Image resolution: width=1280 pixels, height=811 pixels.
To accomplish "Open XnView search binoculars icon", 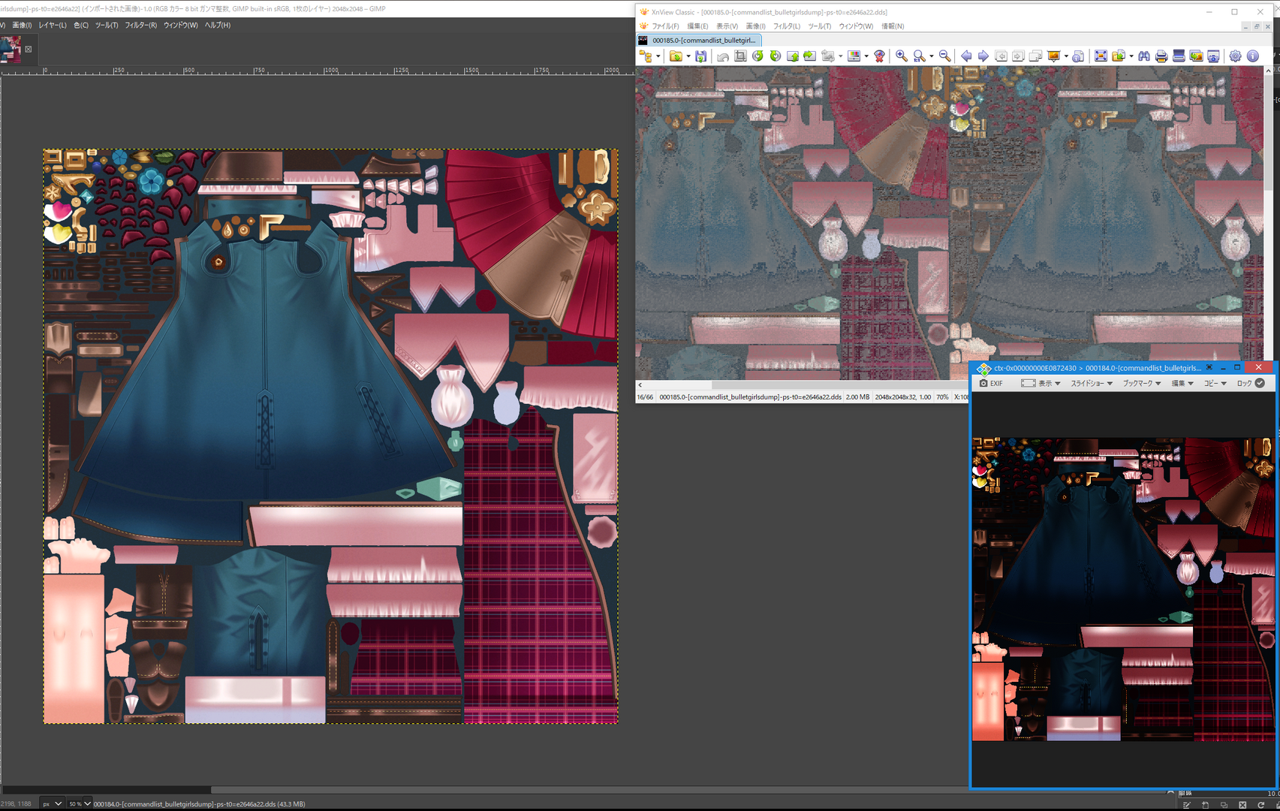I will [1144, 56].
